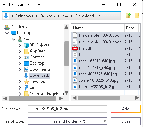Click file list horizontal scroll right arrow
The width and height of the screenshot is (143, 127).
tap(137, 98)
